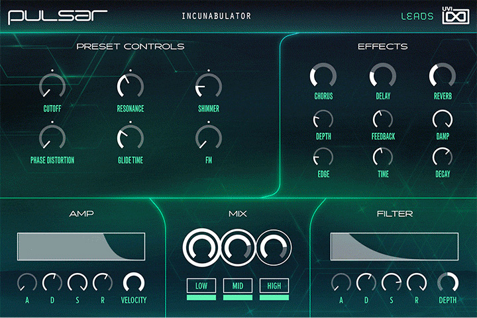Click the Delay amount knob
477x318 pixels.
pyautogui.click(x=383, y=75)
